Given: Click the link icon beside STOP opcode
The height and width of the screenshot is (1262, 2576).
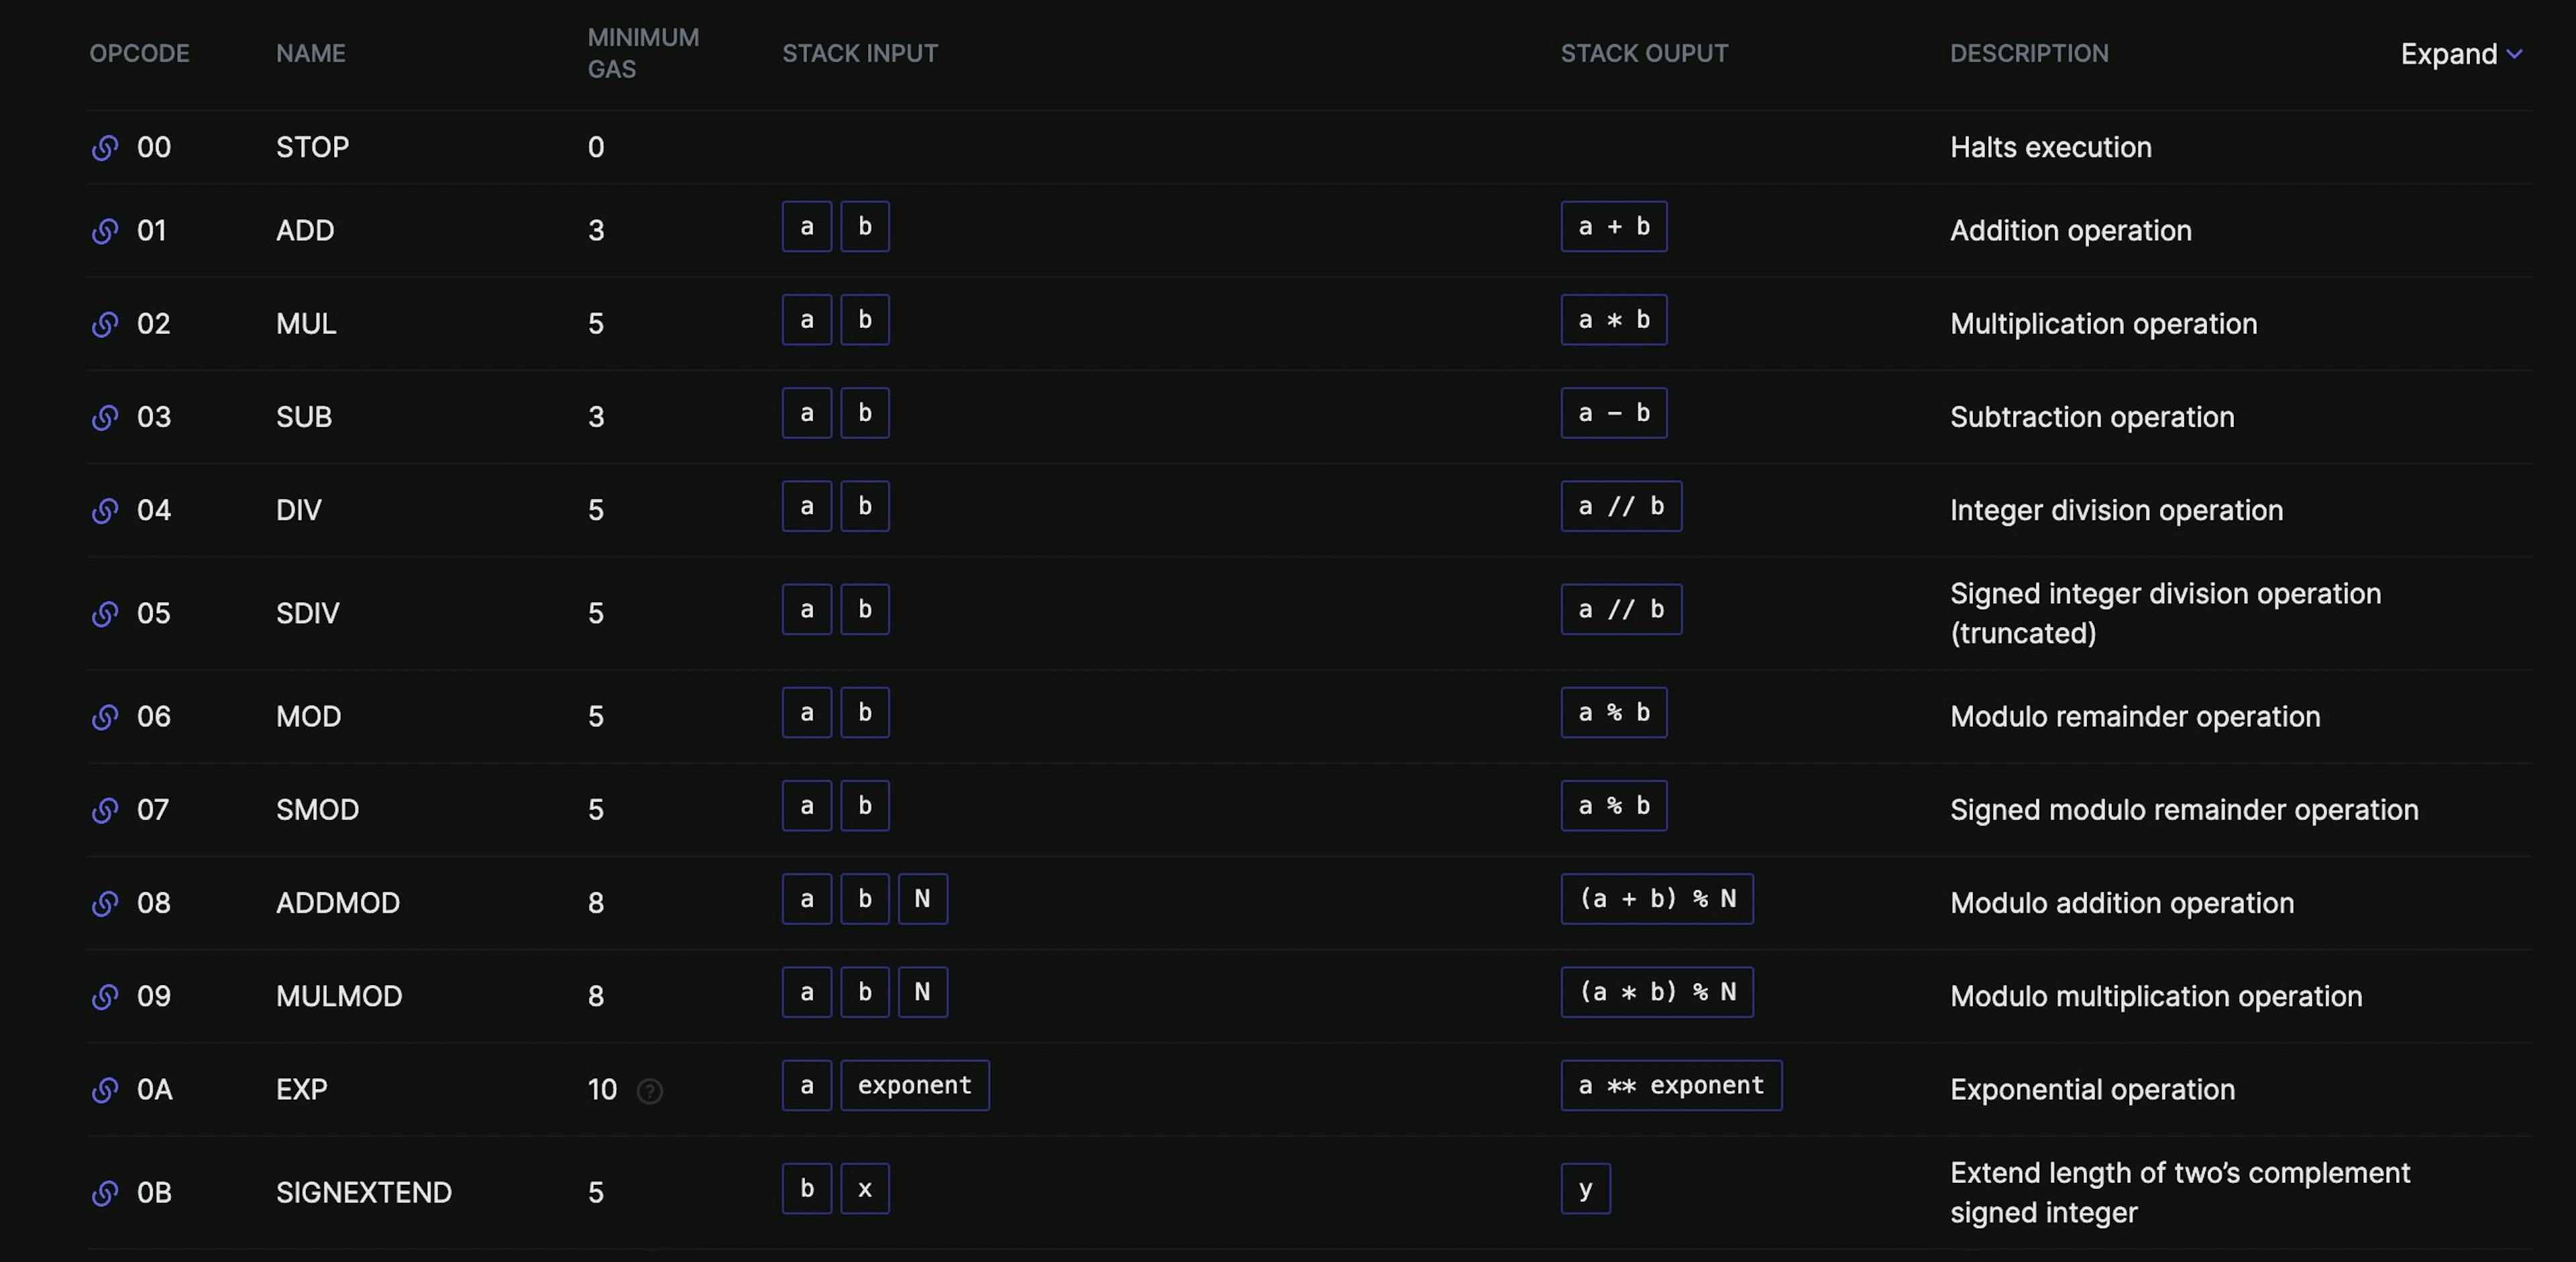Looking at the screenshot, I should click(104, 147).
